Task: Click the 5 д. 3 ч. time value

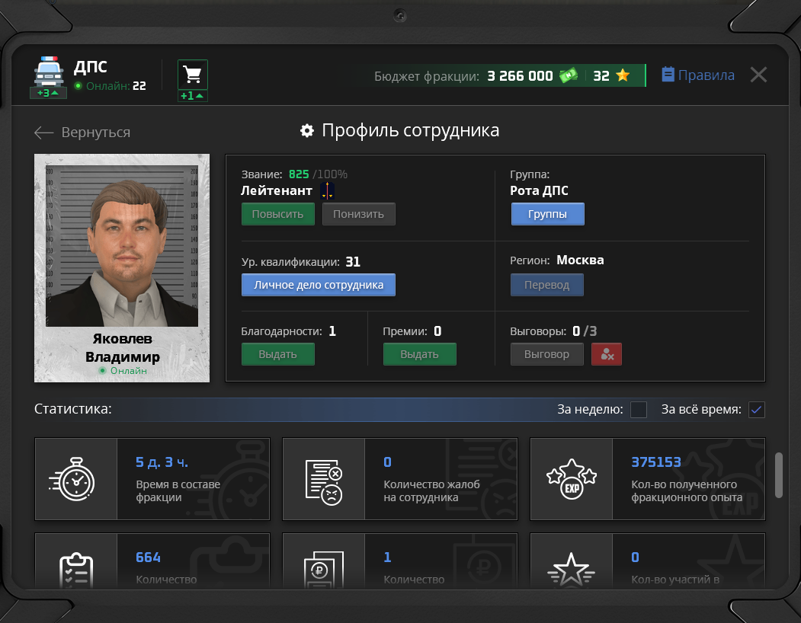Action: [x=162, y=462]
